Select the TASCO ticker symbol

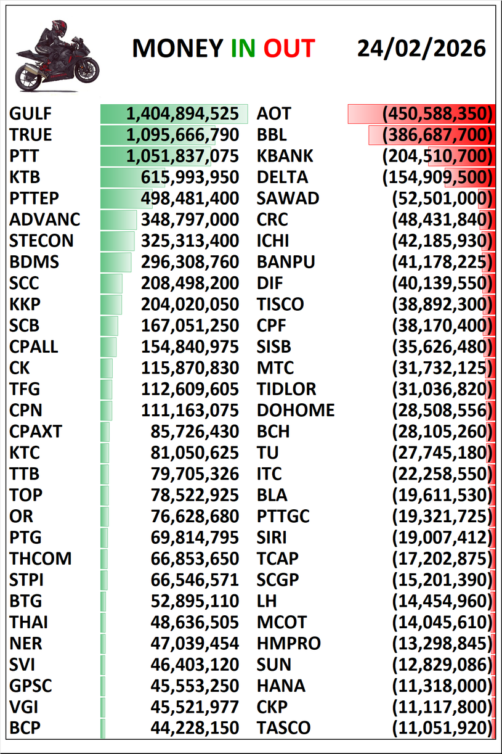(x=283, y=727)
